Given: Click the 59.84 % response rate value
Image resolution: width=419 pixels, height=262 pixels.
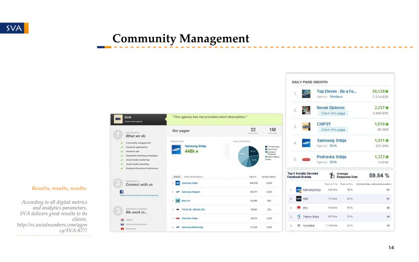Looking at the screenshot, I should 379,176.
